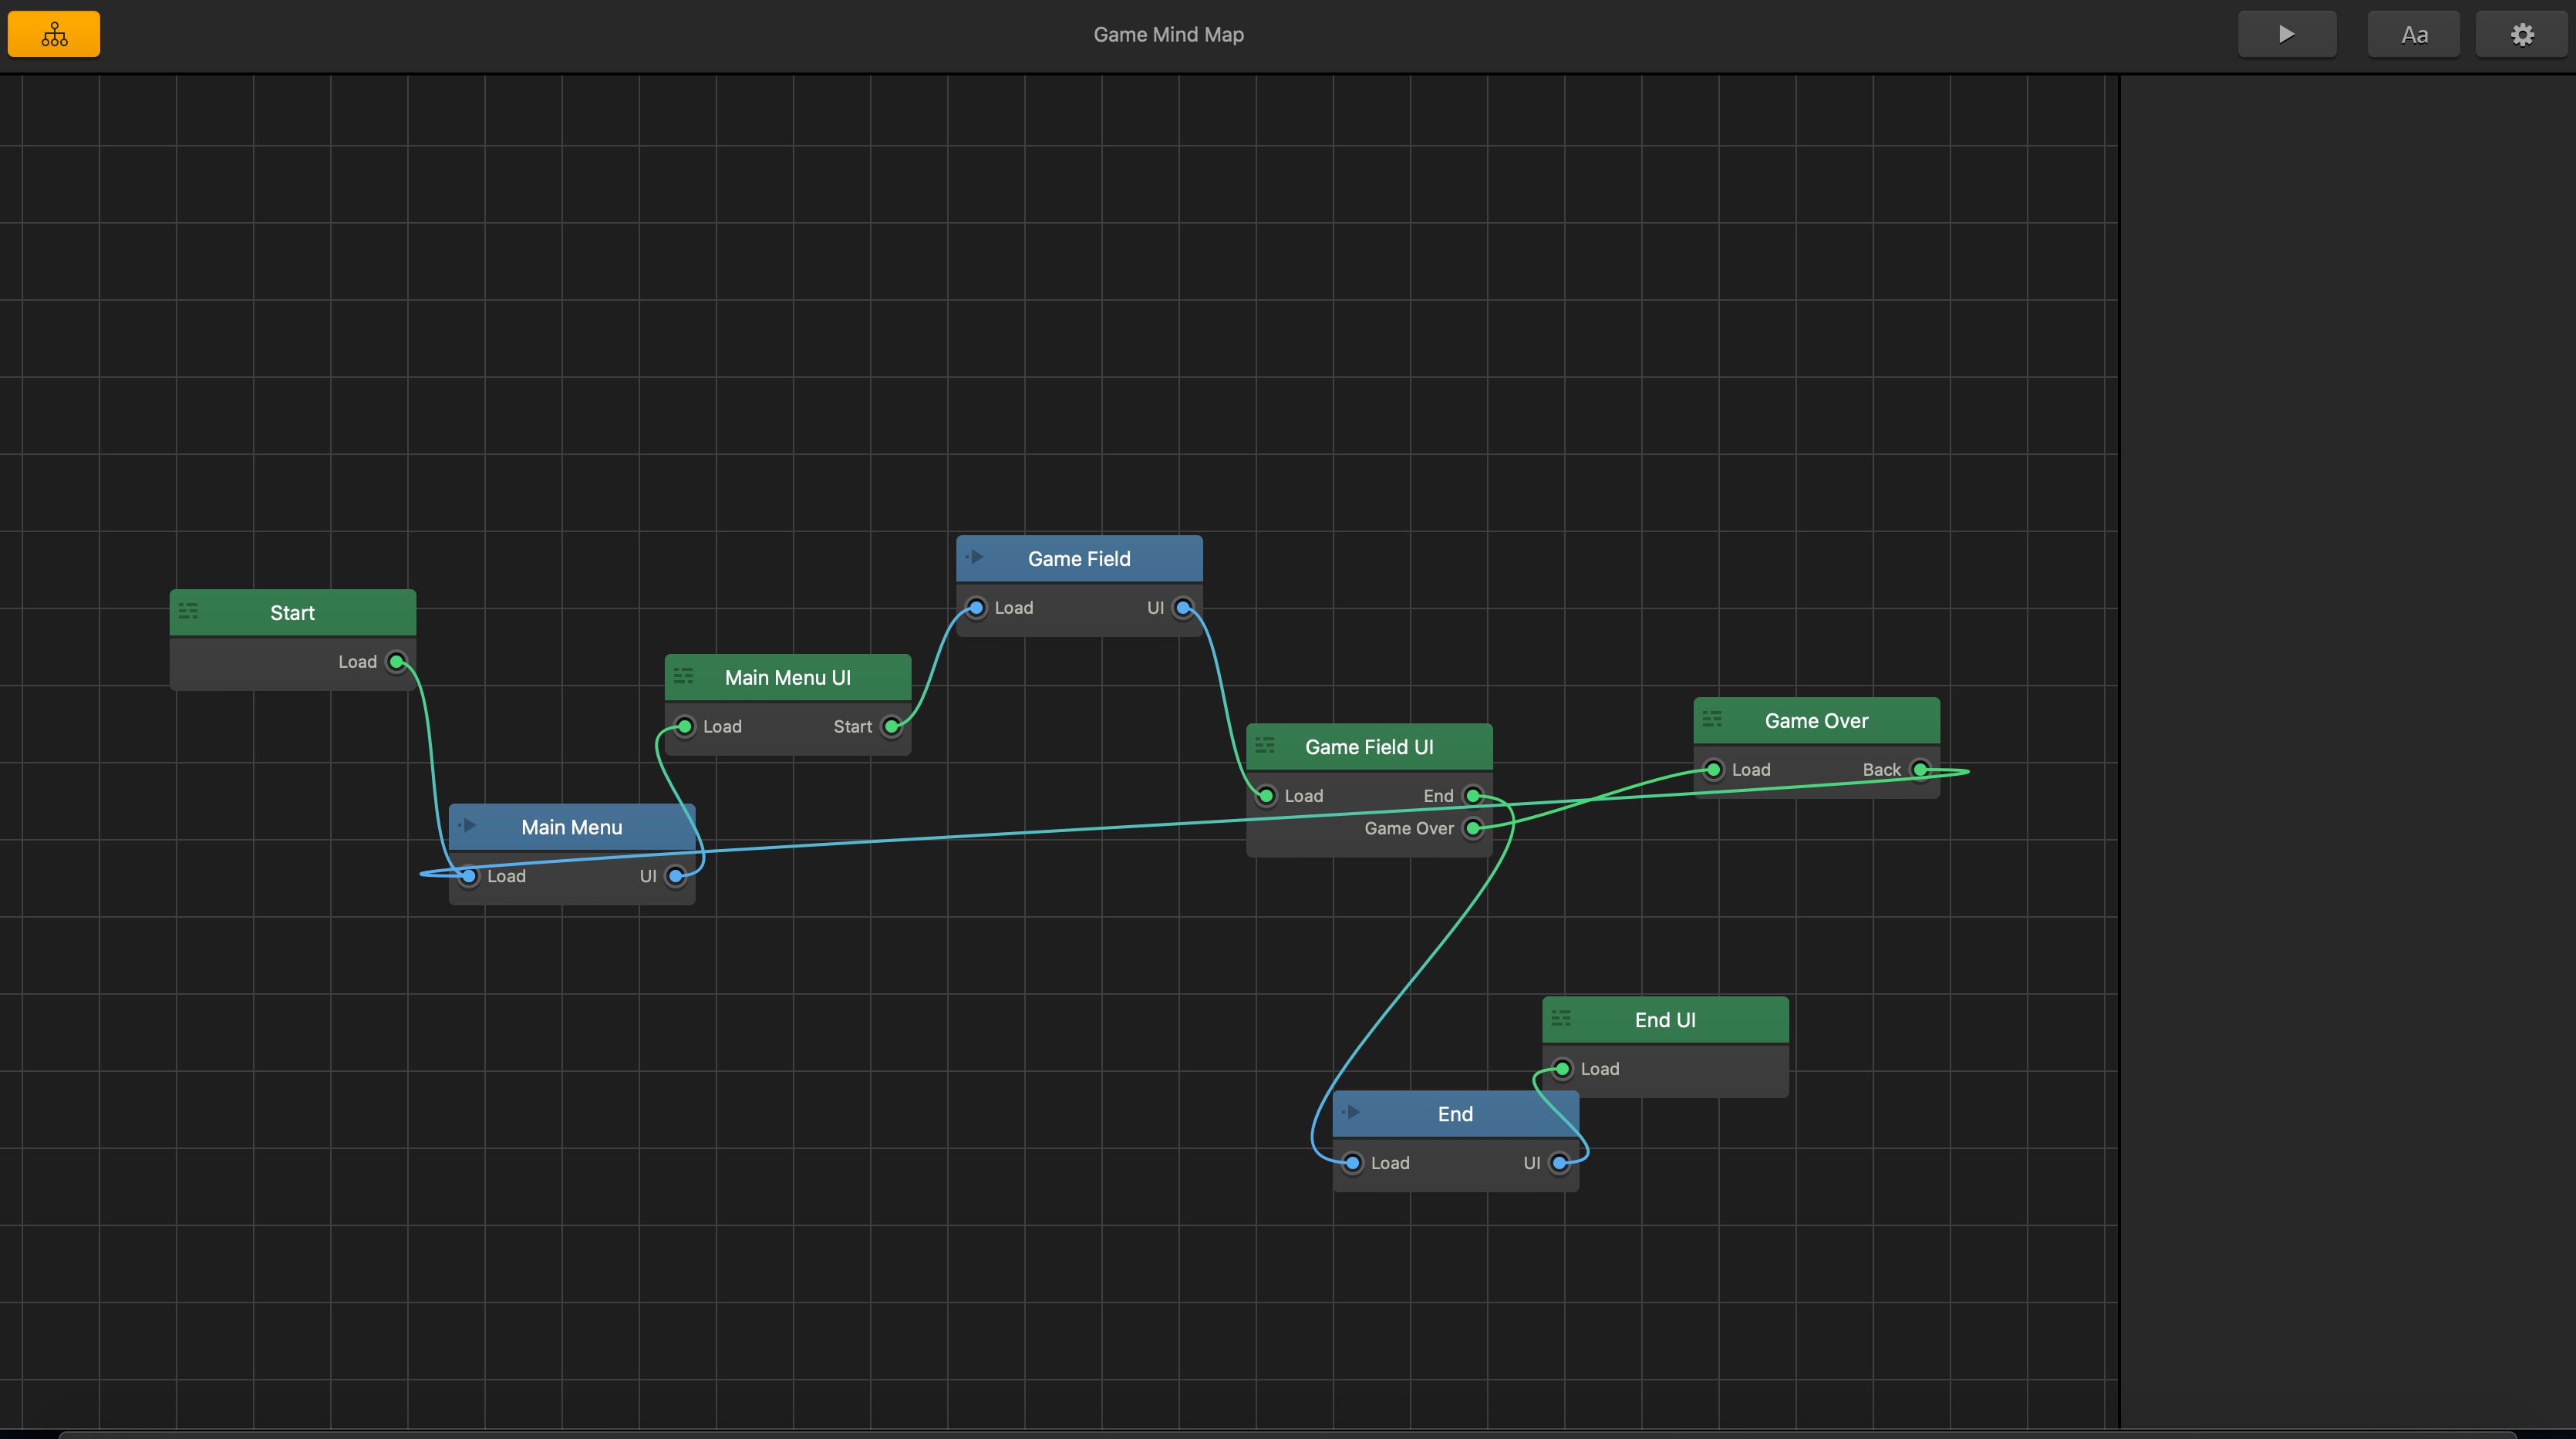
Task: Click the scene arrow icon on End node
Action: pyautogui.click(x=1351, y=1112)
